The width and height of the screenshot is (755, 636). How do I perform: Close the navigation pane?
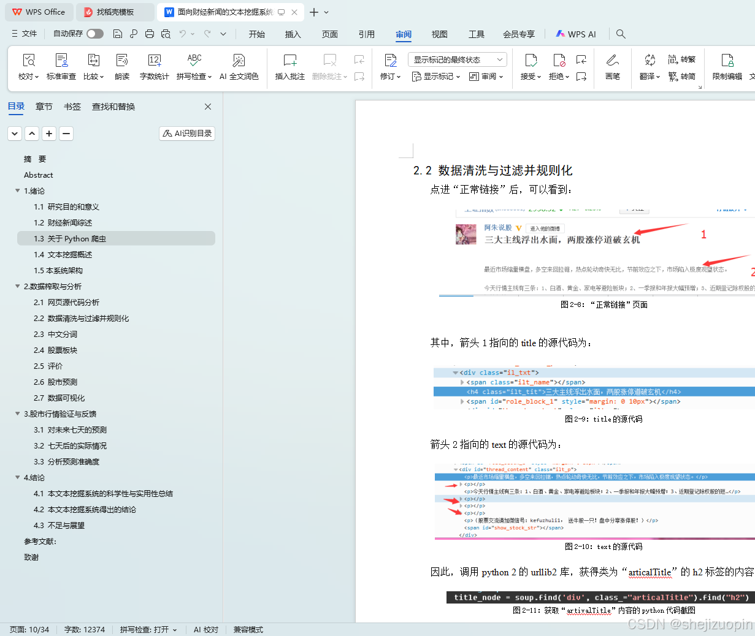click(x=208, y=107)
